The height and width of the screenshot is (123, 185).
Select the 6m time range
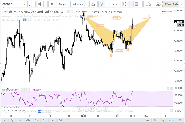pyautogui.click(x=36, y=120)
